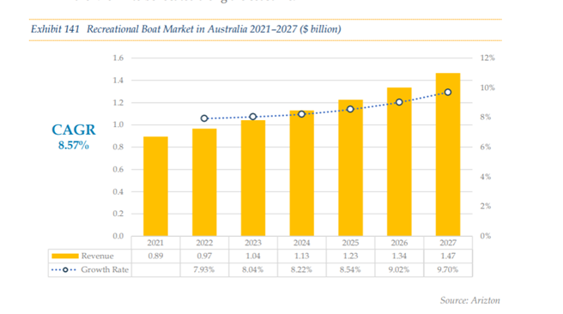The height and width of the screenshot is (314, 563).
Task: Select the 2024 revenue bar
Action: (x=301, y=173)
